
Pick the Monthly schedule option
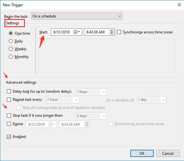(x=11, y=57)
